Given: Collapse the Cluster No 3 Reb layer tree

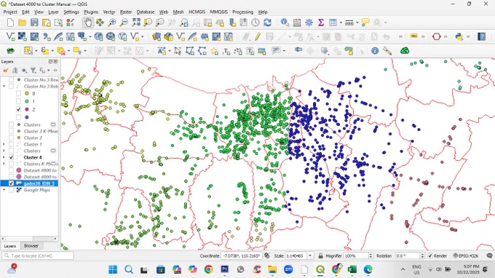Looking at the screenshot, I should (x=4, y=86).
